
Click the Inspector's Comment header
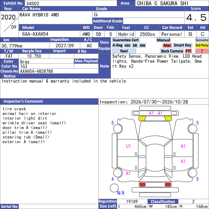coord(23,101)
